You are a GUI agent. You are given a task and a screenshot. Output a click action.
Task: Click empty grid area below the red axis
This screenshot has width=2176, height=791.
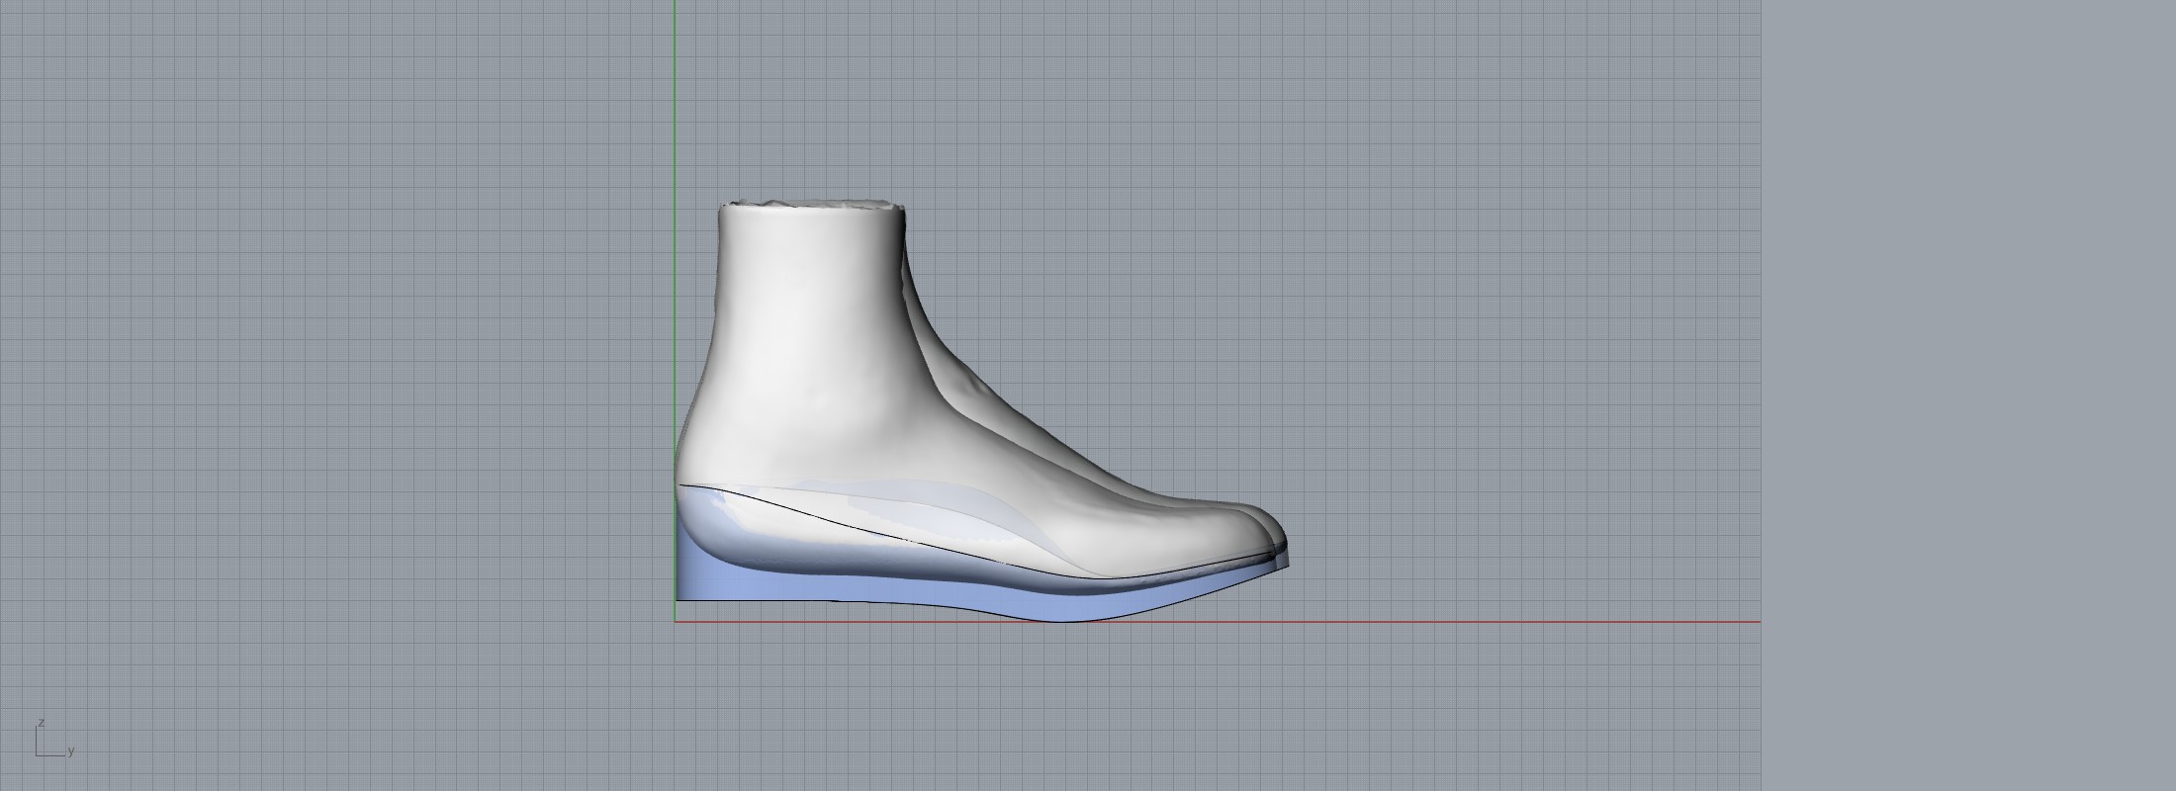coord(1088,712)
